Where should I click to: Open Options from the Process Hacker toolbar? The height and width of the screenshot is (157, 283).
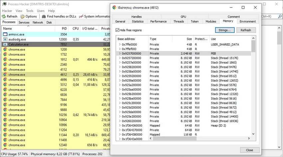[29, 16]
